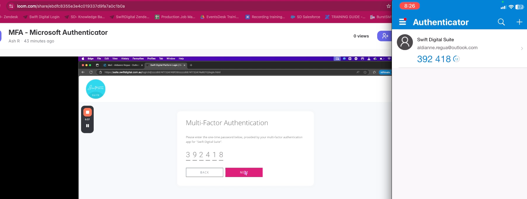Click the Zoom menu bar icon

[344, 59]
